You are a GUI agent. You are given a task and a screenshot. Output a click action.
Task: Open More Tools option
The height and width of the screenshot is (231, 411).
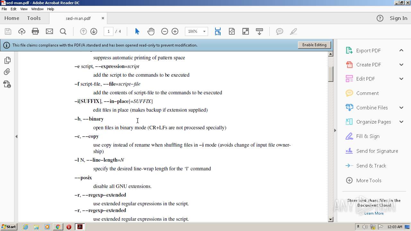[x=369, y=180]
